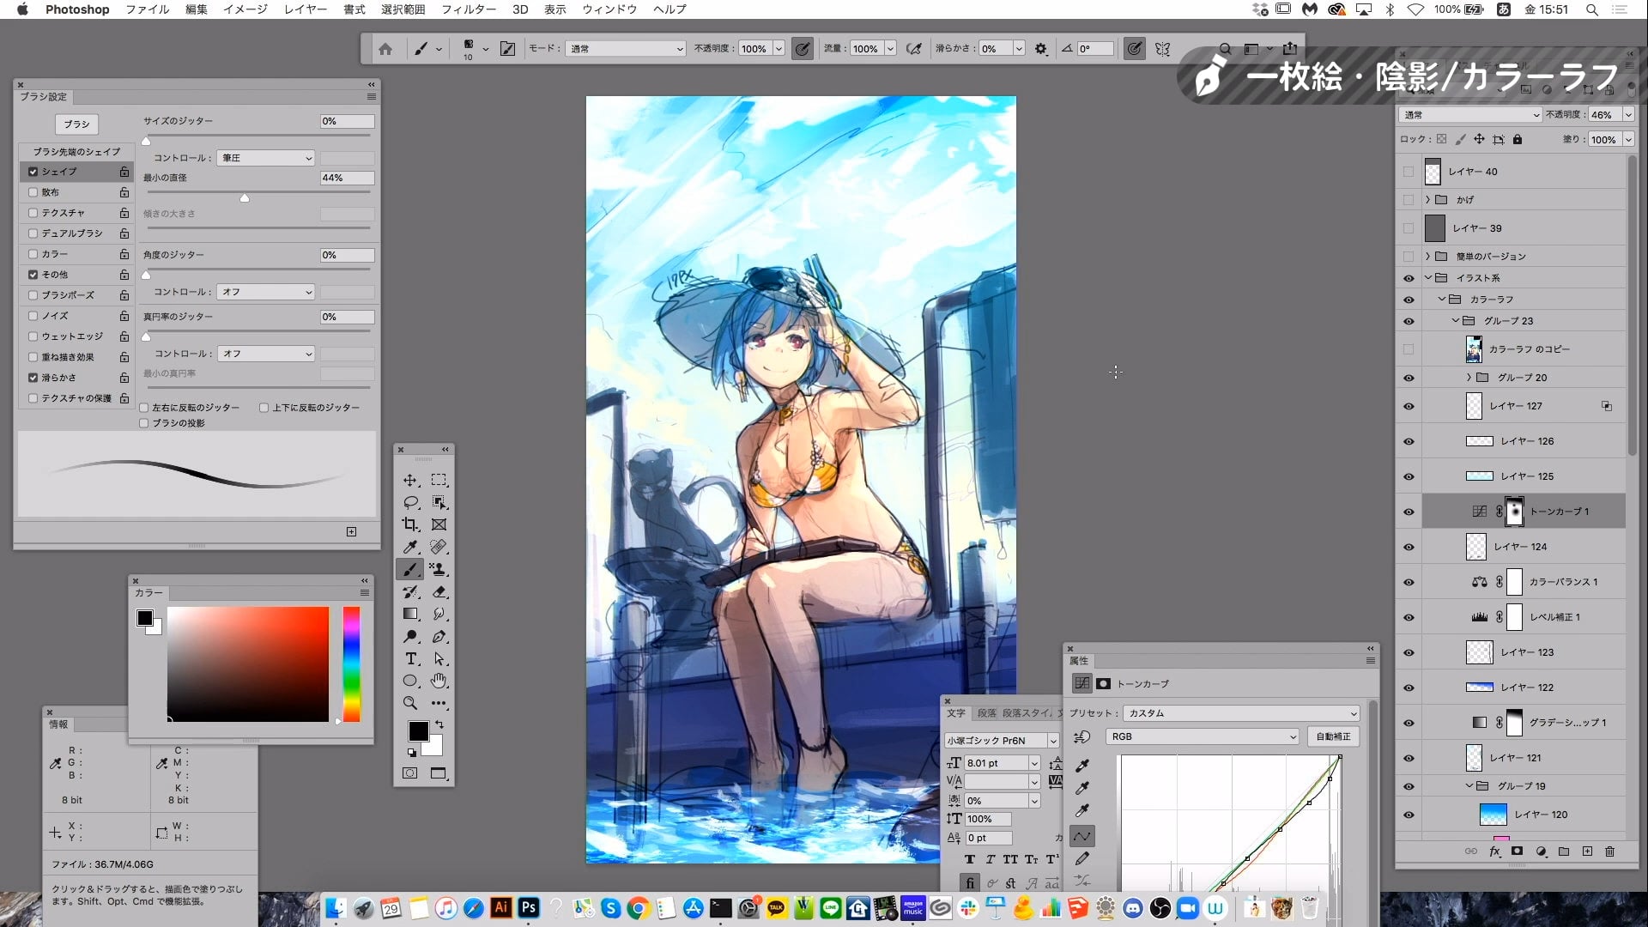Select the Eraser tool
Viewport: 1648px width, 927px height.
(439, 591)
